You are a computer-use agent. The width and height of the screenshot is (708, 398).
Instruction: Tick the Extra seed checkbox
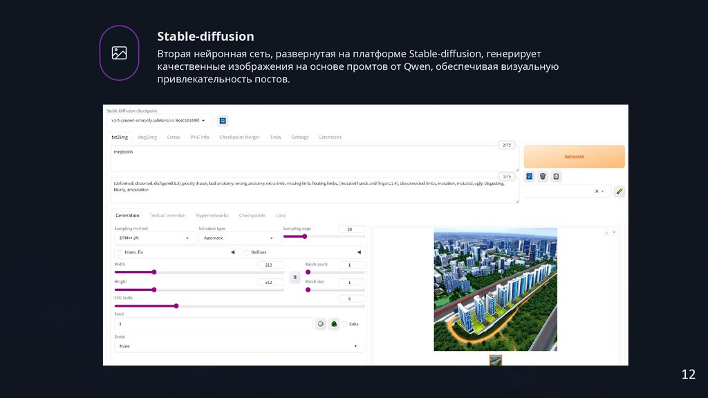[345, 323]
